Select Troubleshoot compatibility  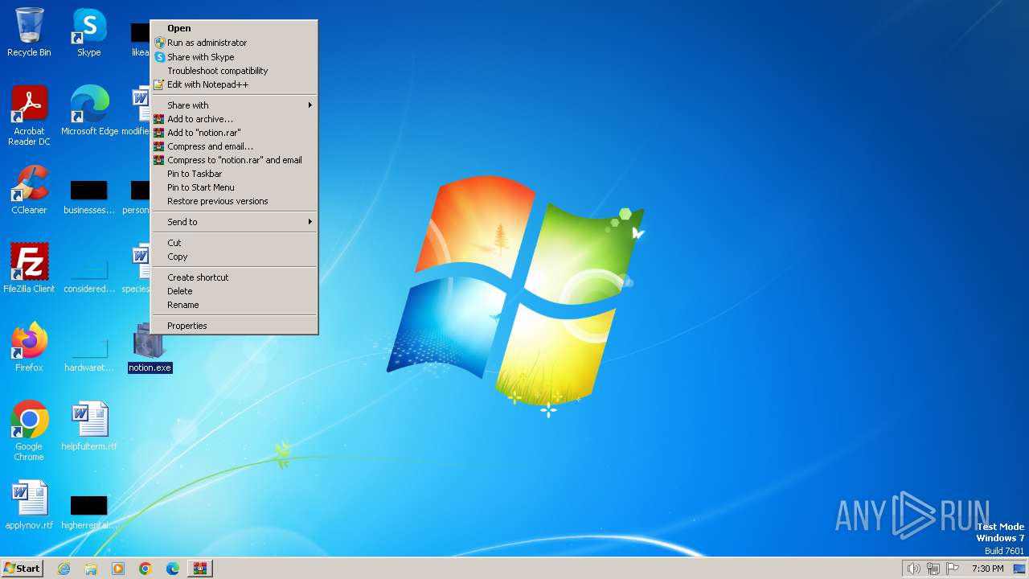tap(234, 71)
